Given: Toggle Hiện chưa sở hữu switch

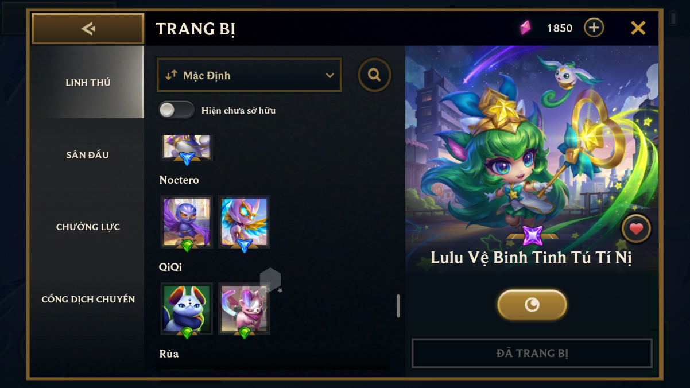Looking at the screenshot, I should (x=176, y=110).
